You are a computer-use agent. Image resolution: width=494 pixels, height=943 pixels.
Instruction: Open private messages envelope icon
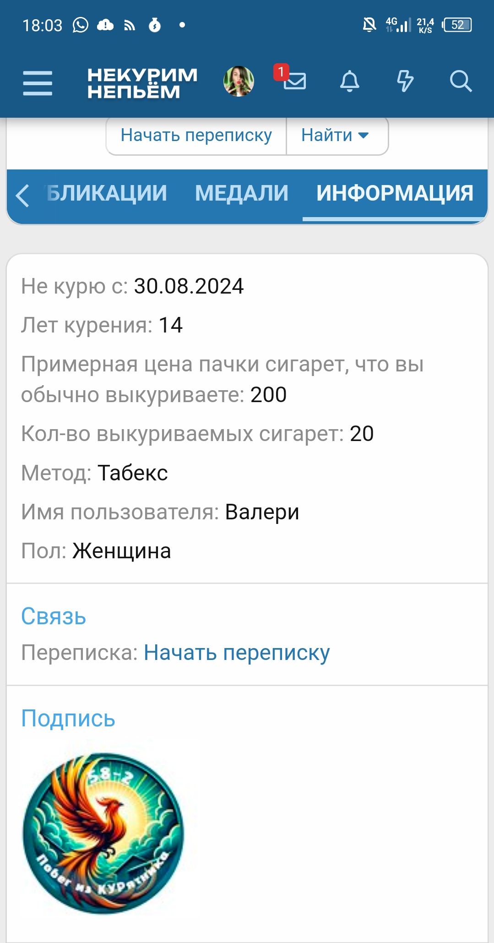295,82
